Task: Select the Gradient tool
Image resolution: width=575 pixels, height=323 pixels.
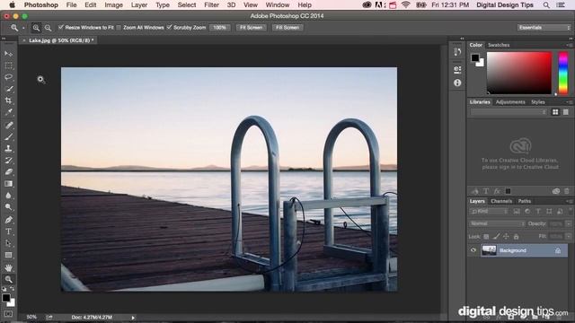Action: pos(8,184)
